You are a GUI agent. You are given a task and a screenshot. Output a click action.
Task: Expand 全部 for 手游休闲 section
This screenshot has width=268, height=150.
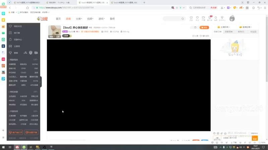point(36,111)
